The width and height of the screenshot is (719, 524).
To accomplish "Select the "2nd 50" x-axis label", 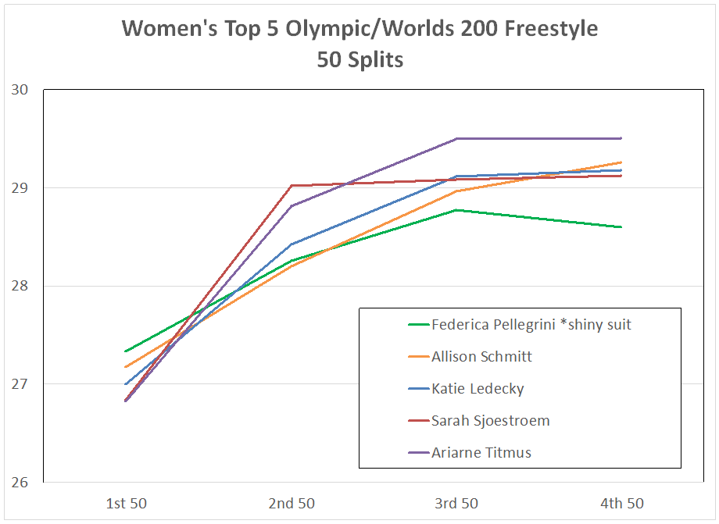I will coord(292,502).
